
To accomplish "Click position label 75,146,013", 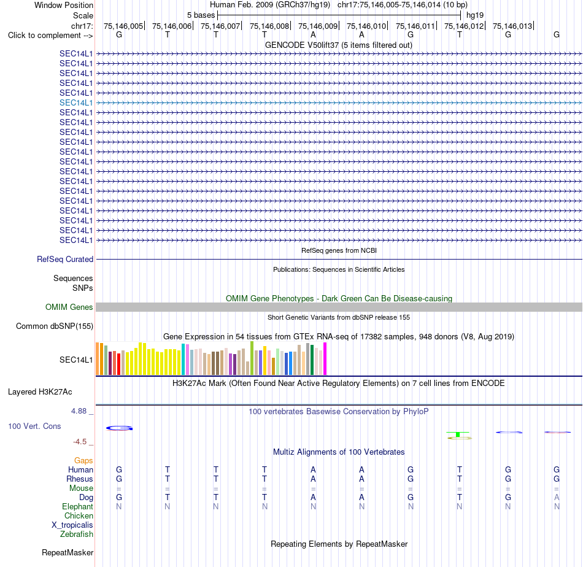I will pyautogui.click(x=512, y=26).
